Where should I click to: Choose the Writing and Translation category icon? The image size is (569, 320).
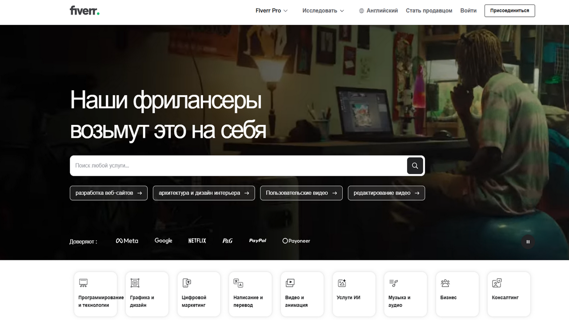pyautogui.click(x=238, y=283)
